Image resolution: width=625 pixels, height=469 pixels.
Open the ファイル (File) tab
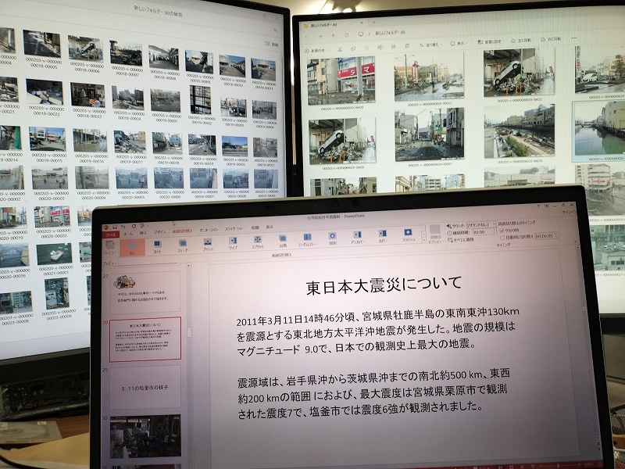tap(112, 234)
